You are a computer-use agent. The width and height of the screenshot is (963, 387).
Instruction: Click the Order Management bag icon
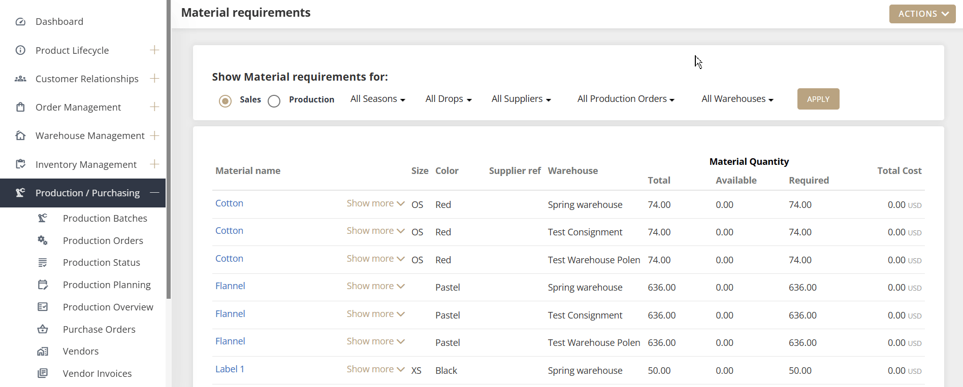tap(20, 107)
